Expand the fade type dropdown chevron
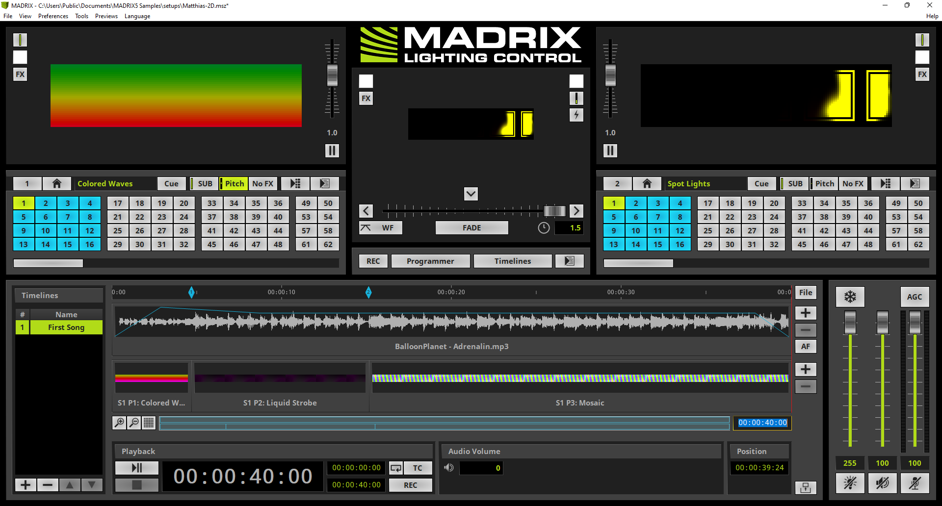The width and height of the screenshot is (942, 506). [x=471, y=194]
